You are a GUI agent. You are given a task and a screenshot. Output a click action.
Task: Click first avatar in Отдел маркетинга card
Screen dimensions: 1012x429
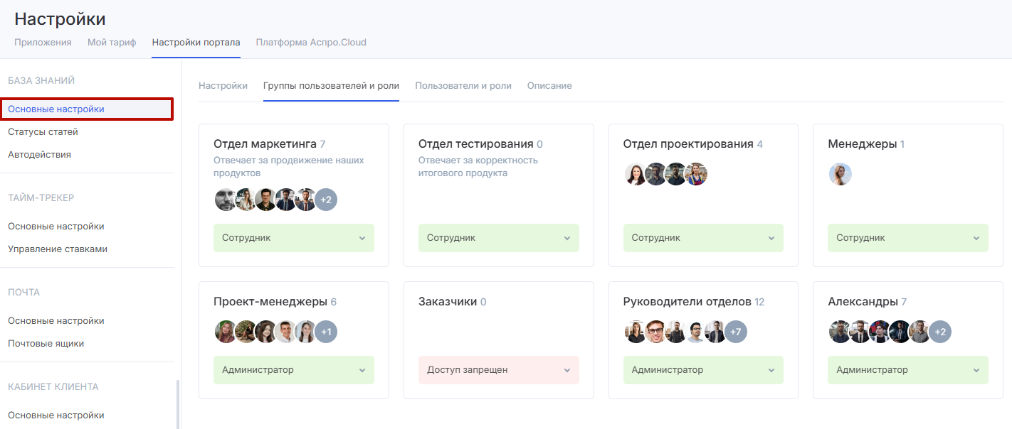pyautogui.click(x=226, y=200)
